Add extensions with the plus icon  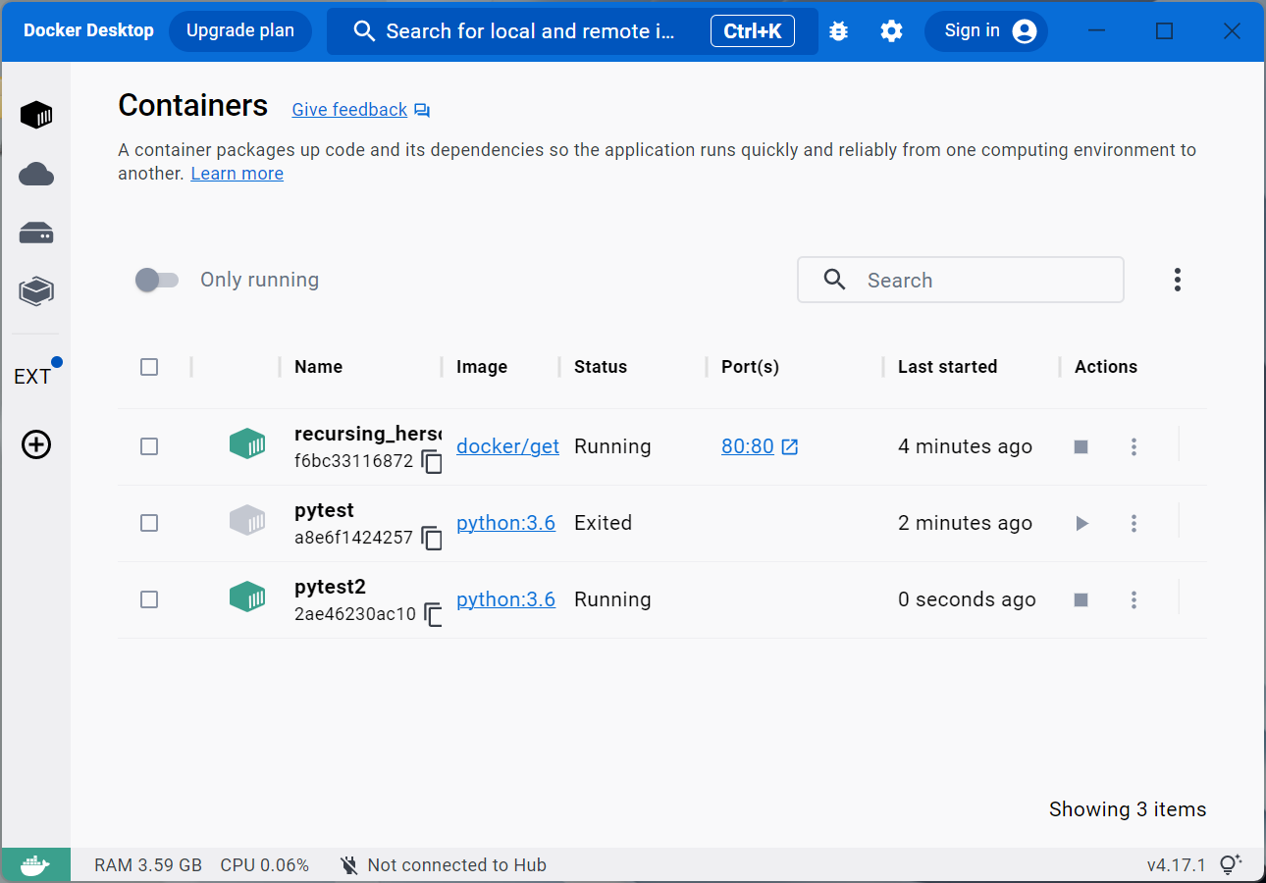36,445
